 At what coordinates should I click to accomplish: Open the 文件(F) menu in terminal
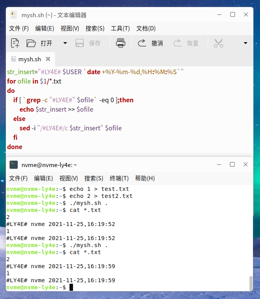tap(18, 178)
